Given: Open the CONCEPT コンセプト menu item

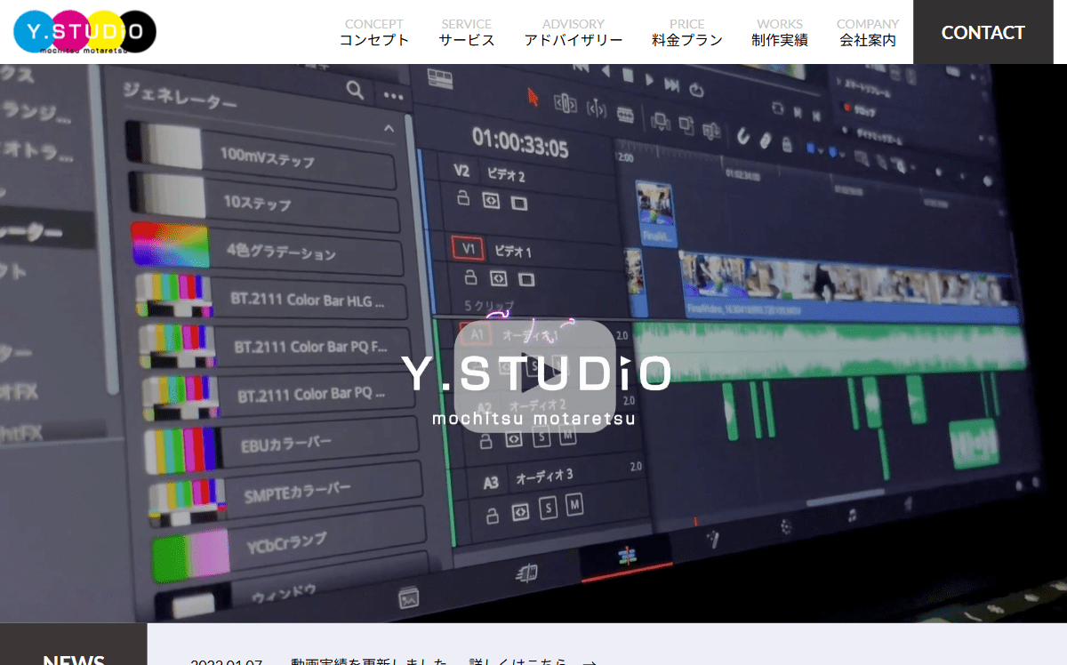Looking at the screenshot, I should 374,32.
